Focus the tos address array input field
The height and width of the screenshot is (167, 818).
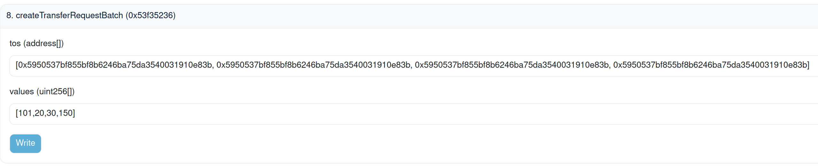coord(414,66)
